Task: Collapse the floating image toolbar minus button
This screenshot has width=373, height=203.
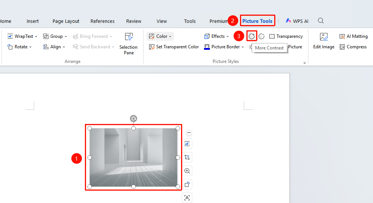Action: point(189,133)
